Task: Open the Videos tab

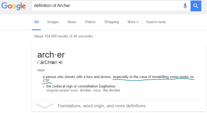Action: pos(90,22)
